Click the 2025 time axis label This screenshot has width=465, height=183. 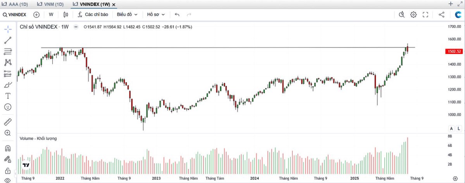pos(355,178)
